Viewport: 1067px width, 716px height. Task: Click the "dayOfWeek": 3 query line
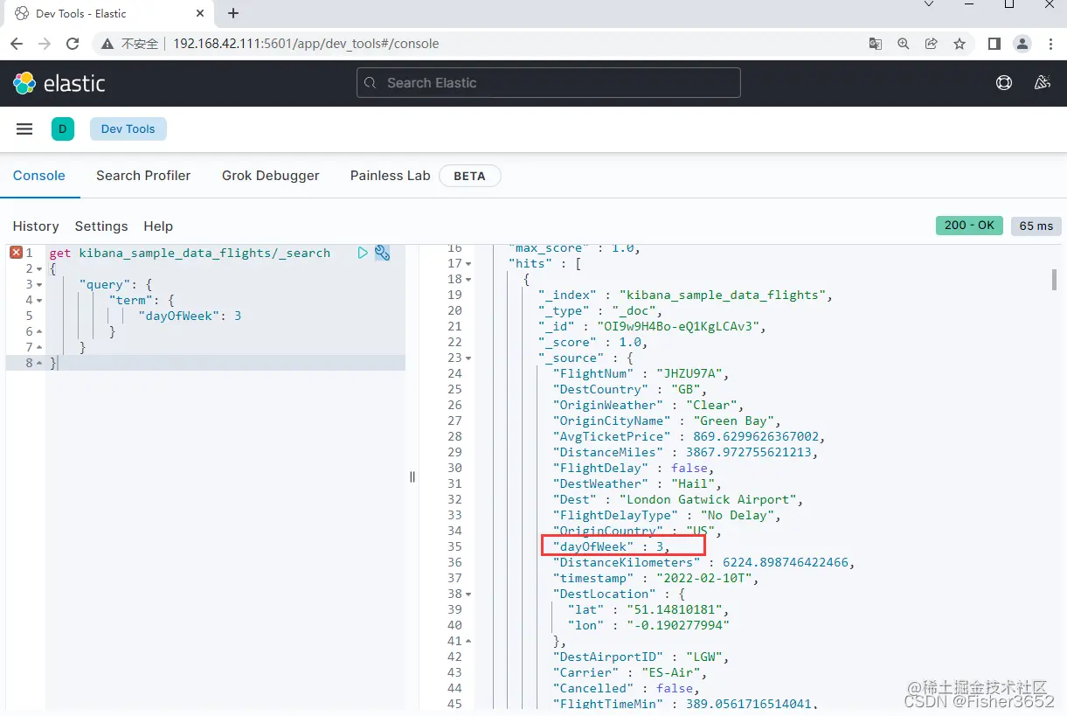190,316
